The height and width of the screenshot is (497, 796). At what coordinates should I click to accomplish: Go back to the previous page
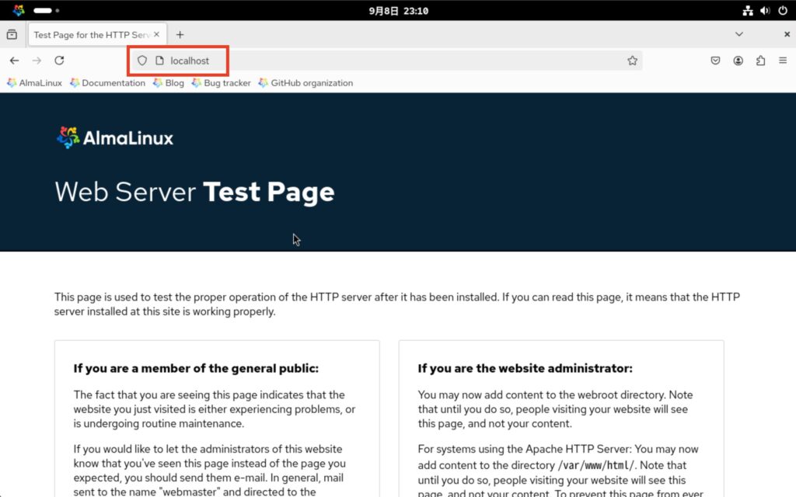click(x=14, y=61)
